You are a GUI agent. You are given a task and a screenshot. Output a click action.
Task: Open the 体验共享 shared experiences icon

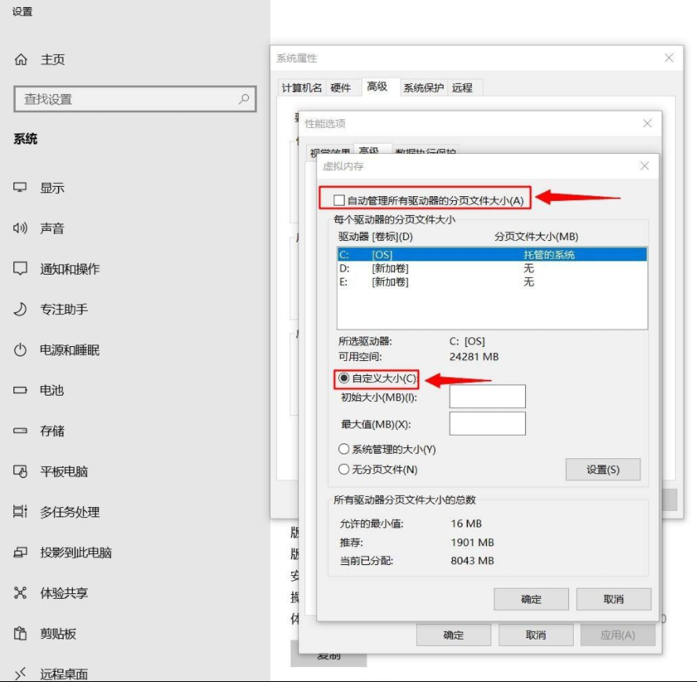pos(20,593)
